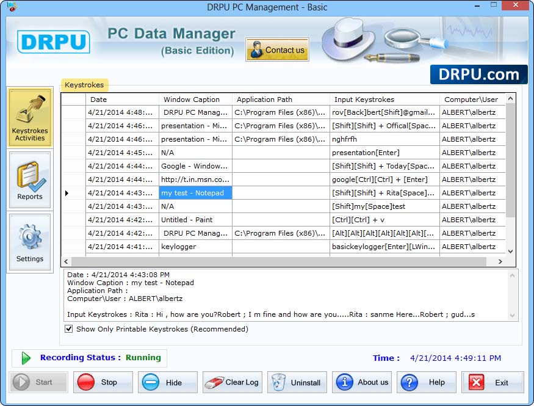Sort by Input Keystrokes column header
The image size is (534, 406).
point(384,100)
